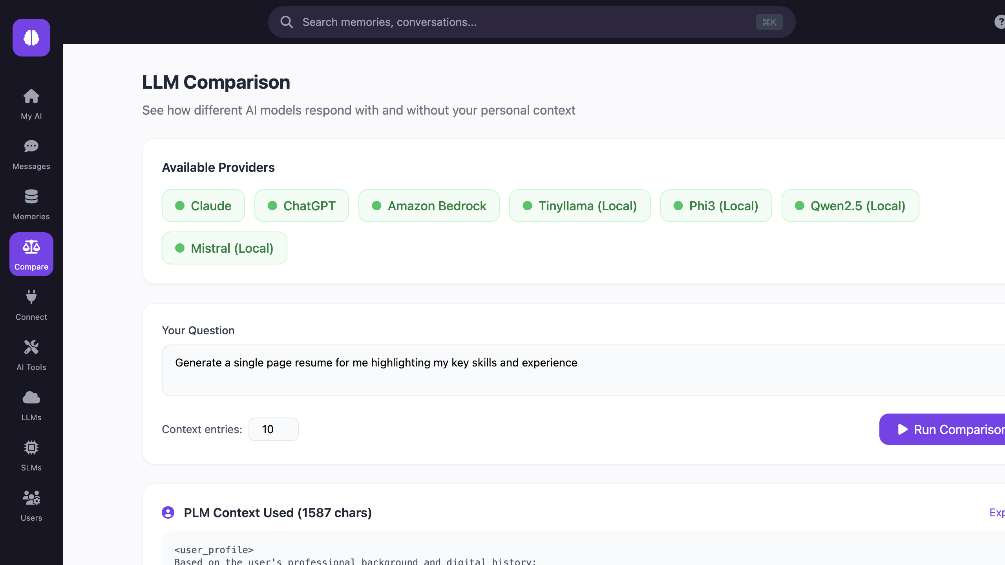
Task: Toggle the Tinyllama (Local) provider chip
Action: tap(580, 206)
